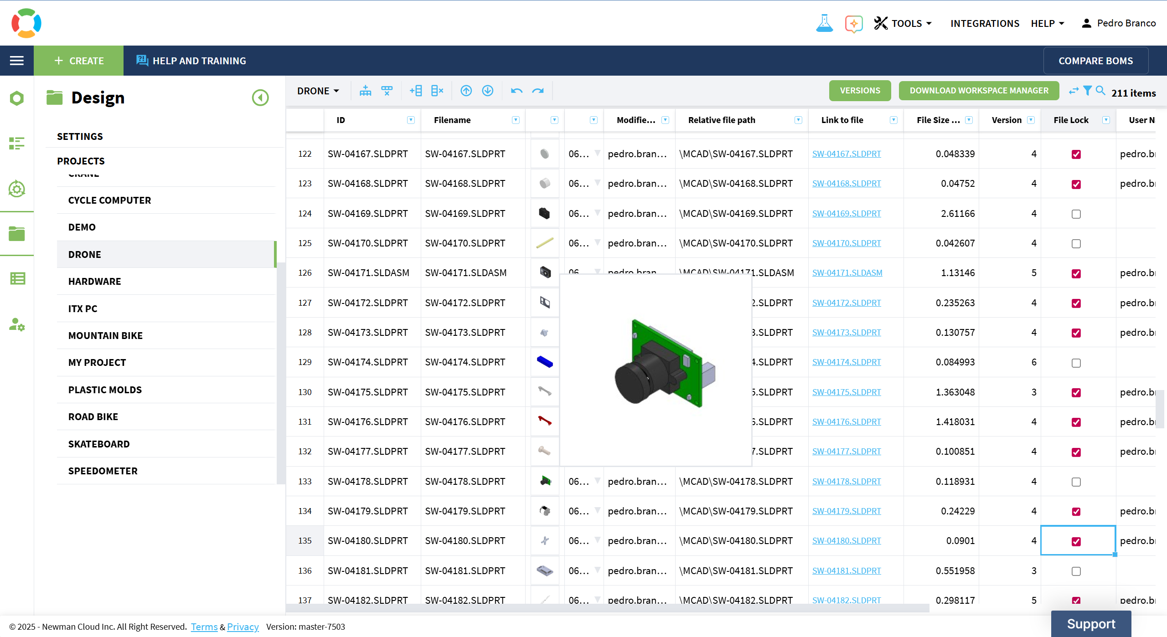Select the MOUNTAIN BIKE project
Image resolution: width=1167 pixels, height=637 pixels.
(105, 335)
